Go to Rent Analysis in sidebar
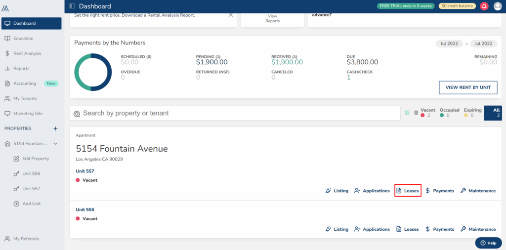Image resolution: width=506 pixels, height=250 pixels. coord(27,53)
